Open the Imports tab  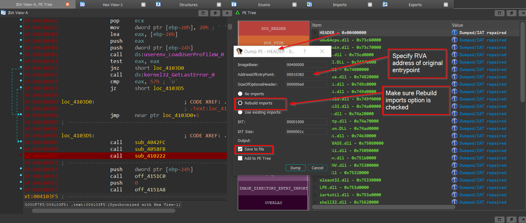pyautogui.click(x=340, y=4)
